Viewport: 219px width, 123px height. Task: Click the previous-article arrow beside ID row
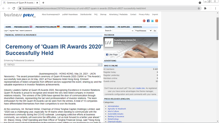[99, 65]
